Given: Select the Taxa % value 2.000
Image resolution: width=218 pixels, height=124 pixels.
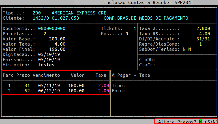Looking at the screenshot, I should [203, 28].
